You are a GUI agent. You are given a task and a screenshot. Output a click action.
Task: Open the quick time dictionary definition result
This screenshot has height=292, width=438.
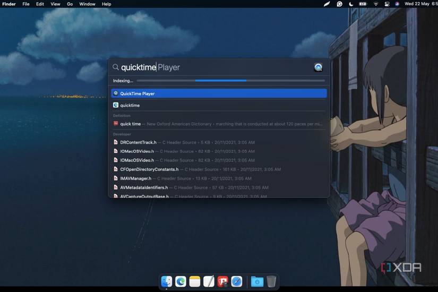219,124
